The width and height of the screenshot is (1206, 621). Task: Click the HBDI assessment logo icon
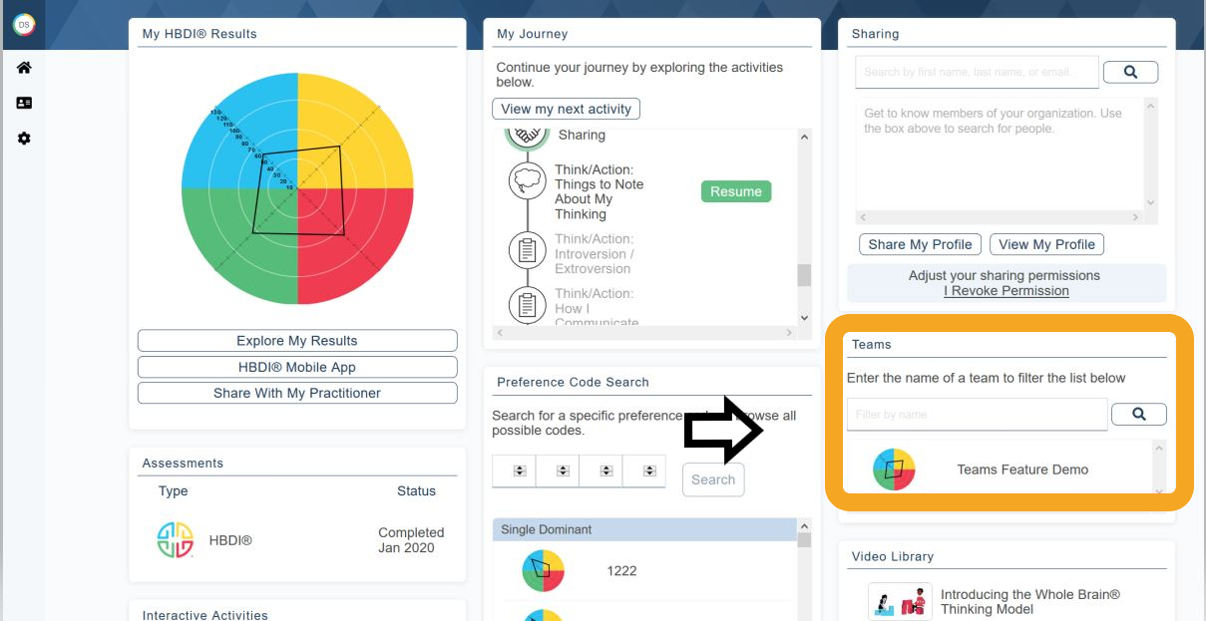[176, 540]
